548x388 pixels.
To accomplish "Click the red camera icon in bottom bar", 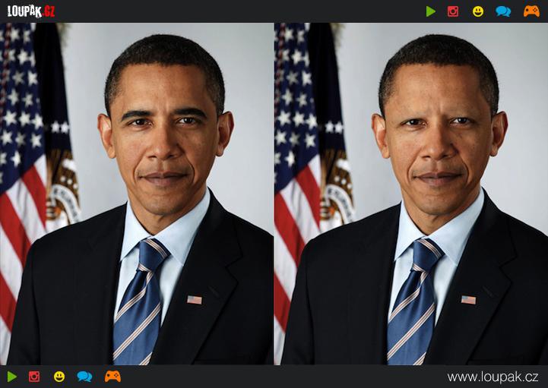I will coord(34,377).
